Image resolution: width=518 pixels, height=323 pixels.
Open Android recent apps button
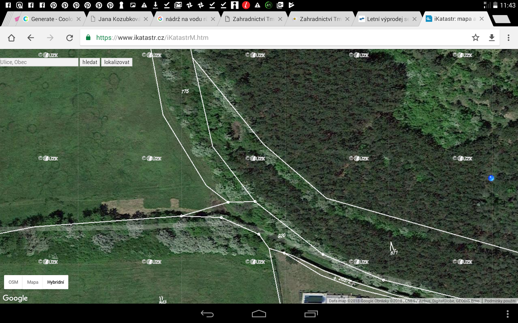click(x=311, y=314)
